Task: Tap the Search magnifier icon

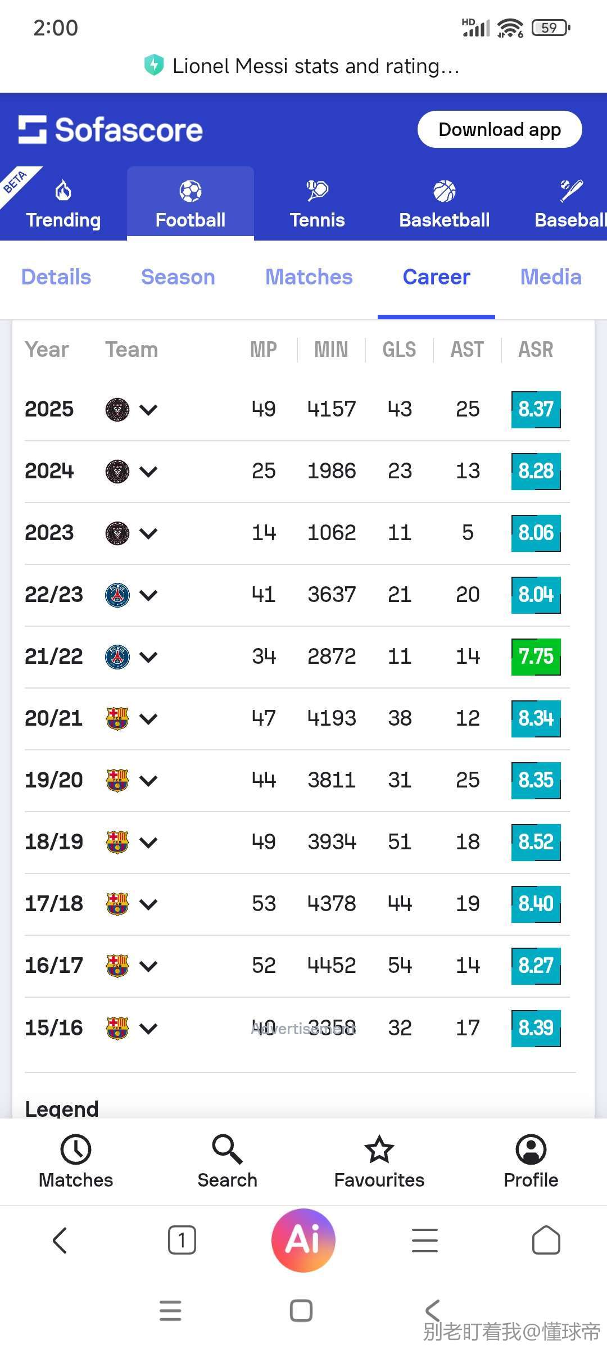Action: pyautogui.click(x=227, y=1150)
